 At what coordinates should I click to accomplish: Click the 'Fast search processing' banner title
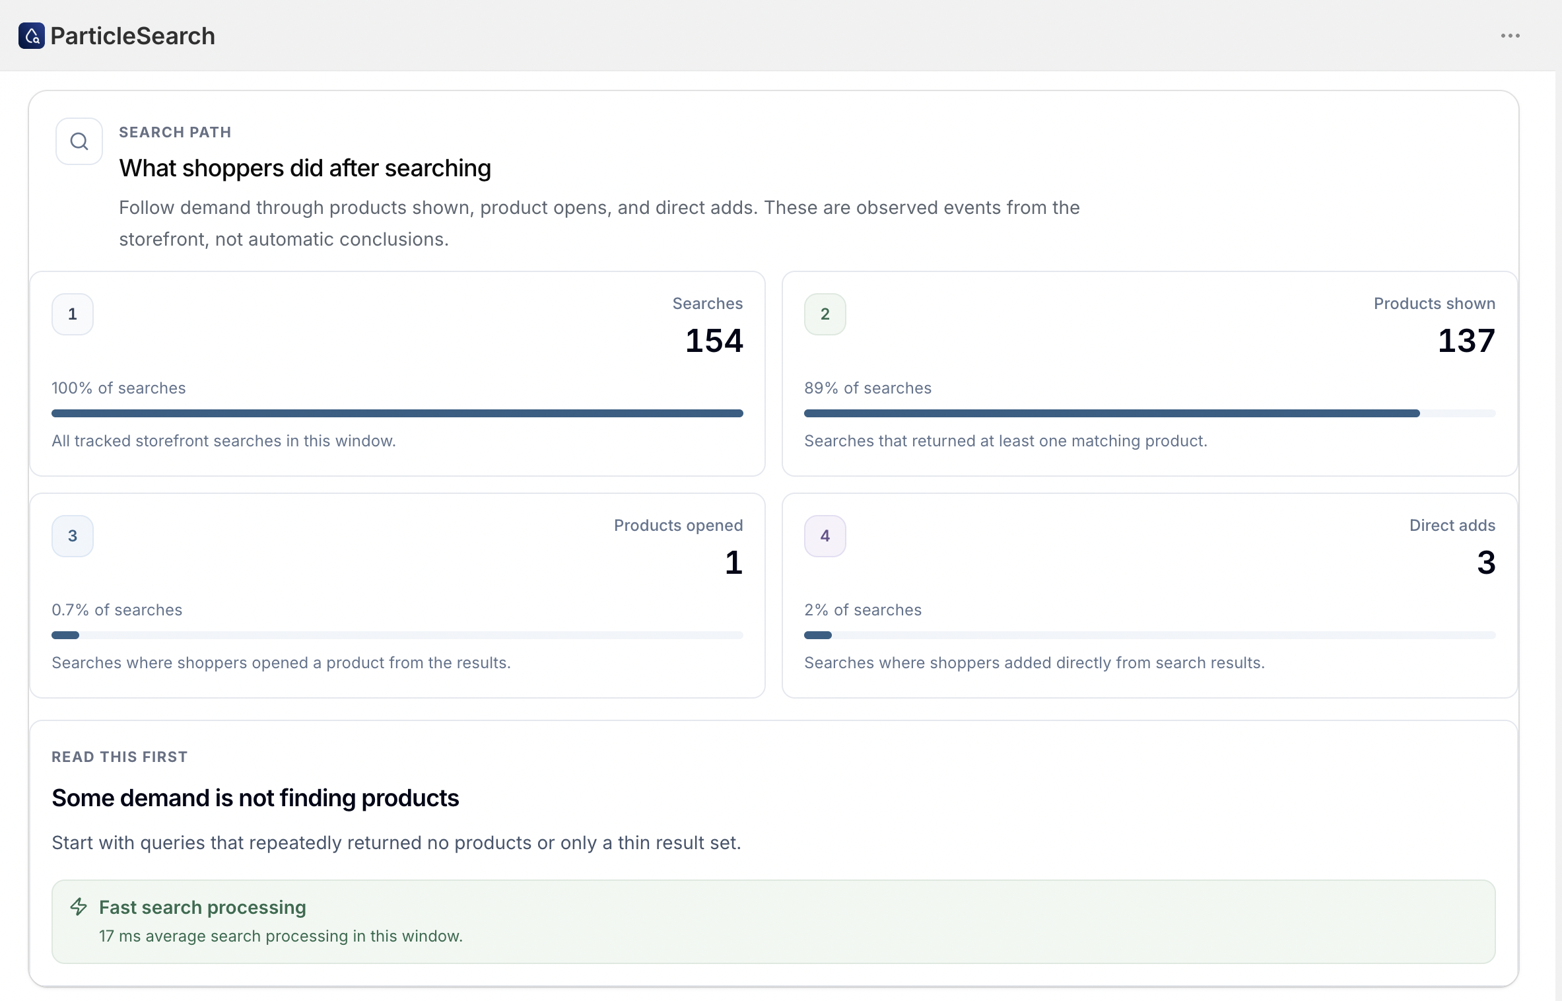point(203,907)
